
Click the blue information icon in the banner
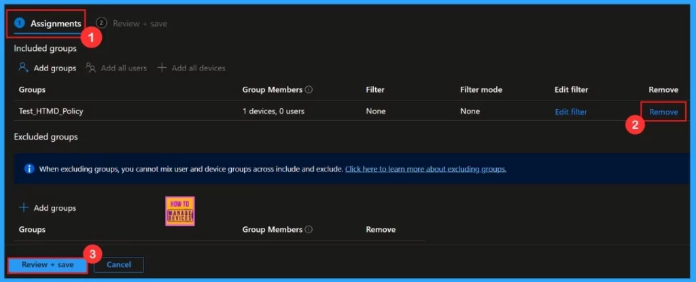point(29,169)
